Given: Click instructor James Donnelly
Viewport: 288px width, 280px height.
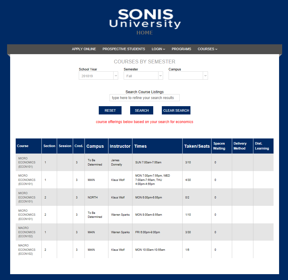Looking at the screenshot, I should [x=116, y=162].
